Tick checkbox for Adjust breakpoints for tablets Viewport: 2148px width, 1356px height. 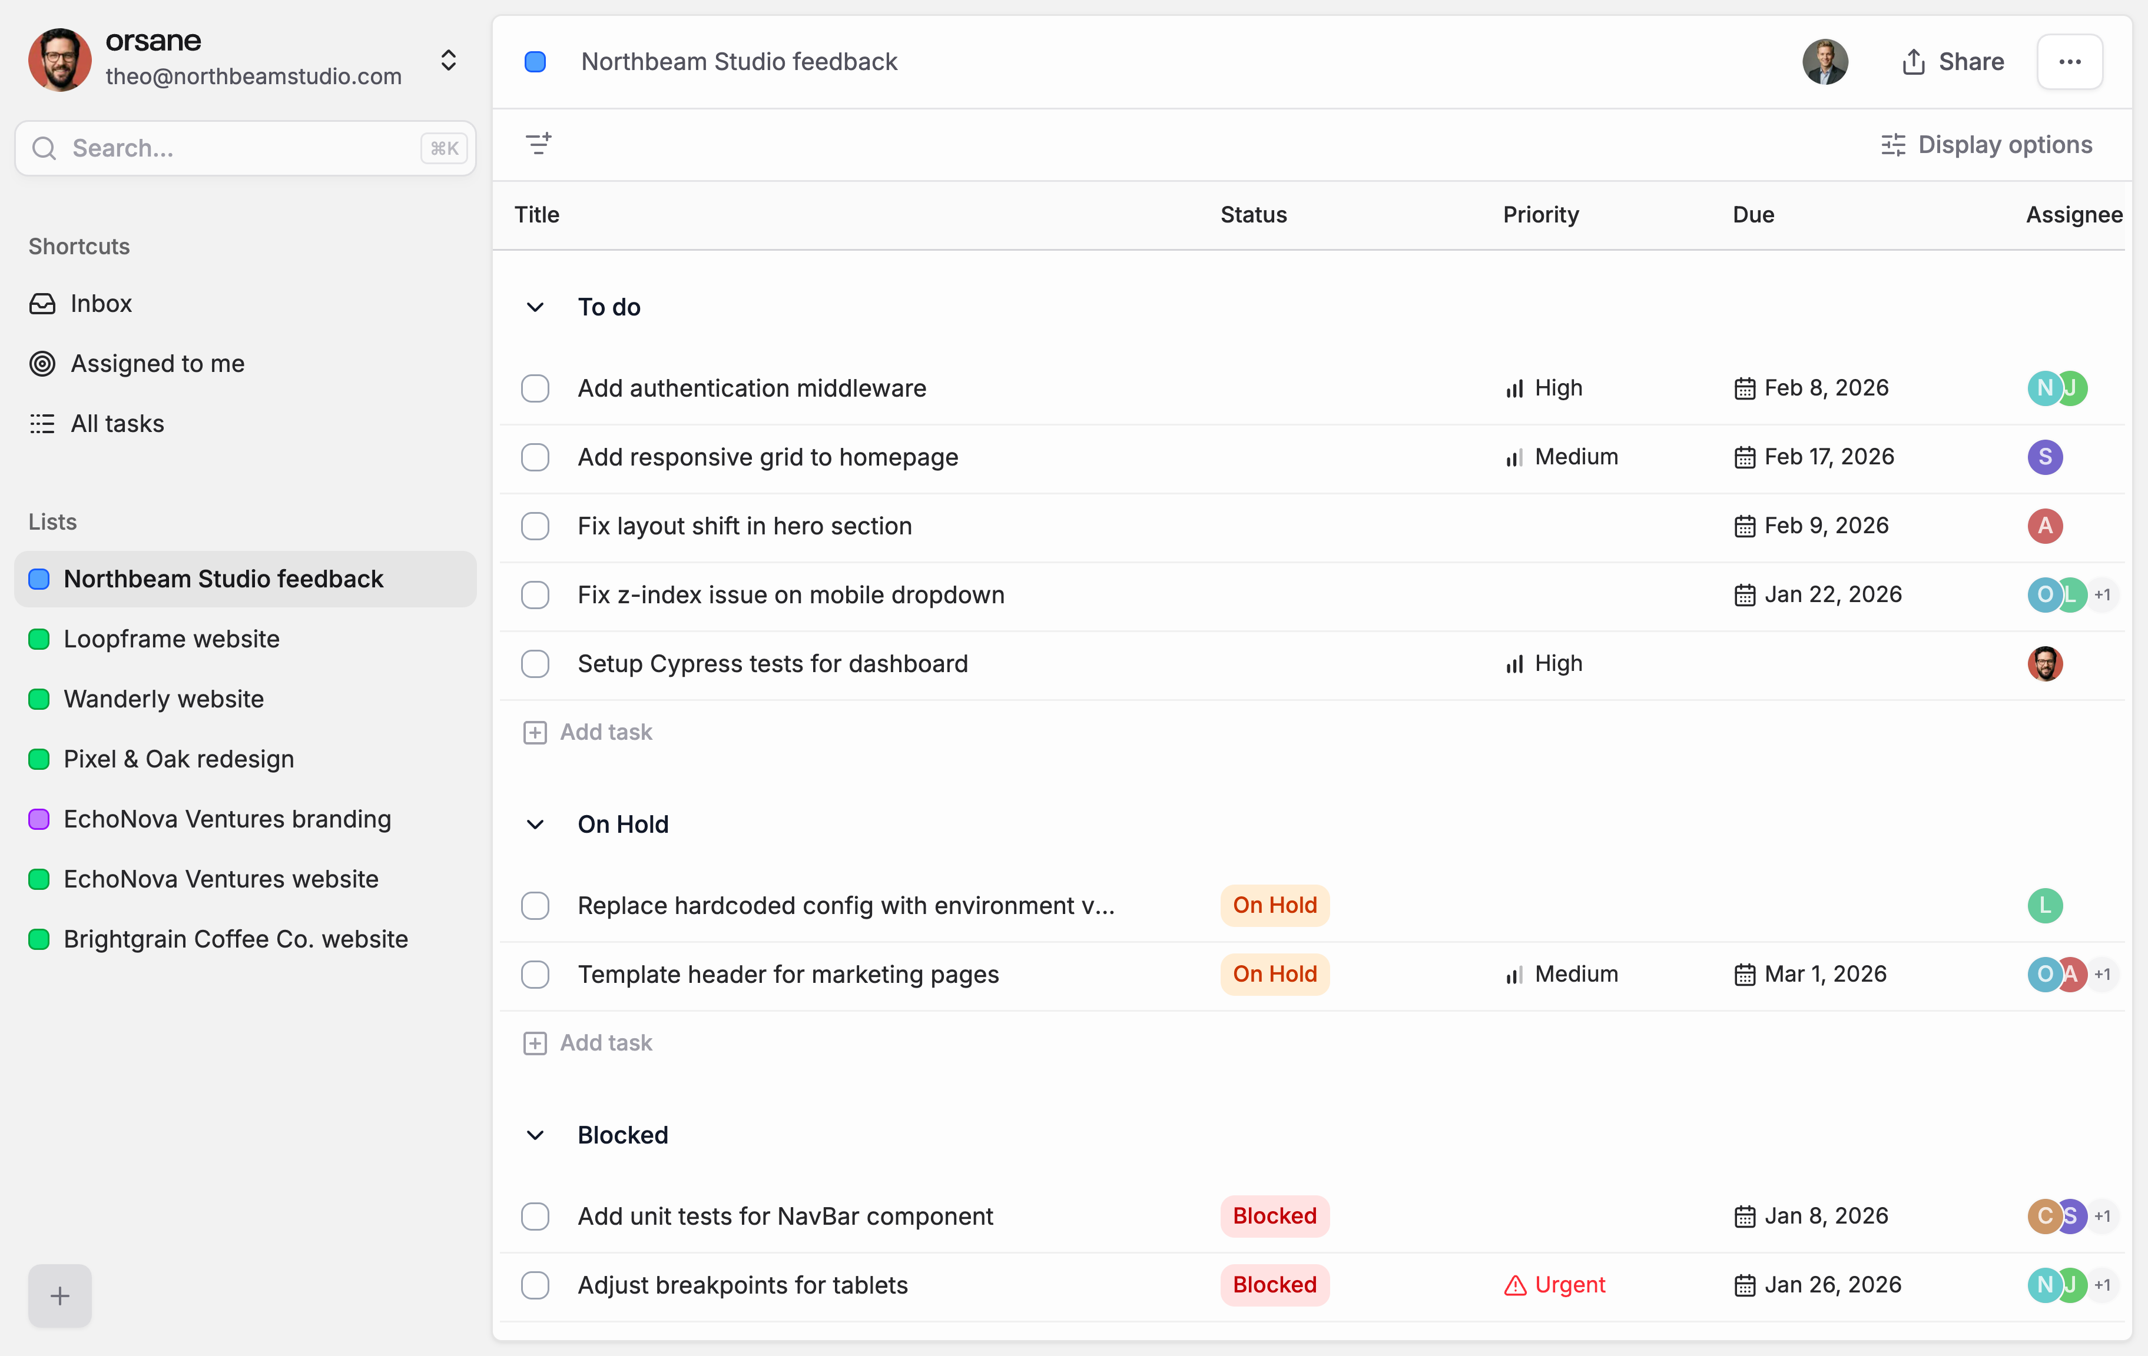tap(535, 1285)
